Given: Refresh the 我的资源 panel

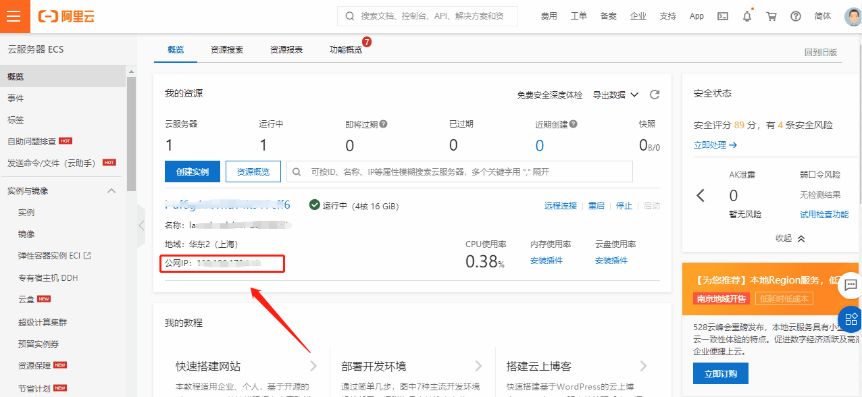Looking at the screenshot, I should [655, 95].
